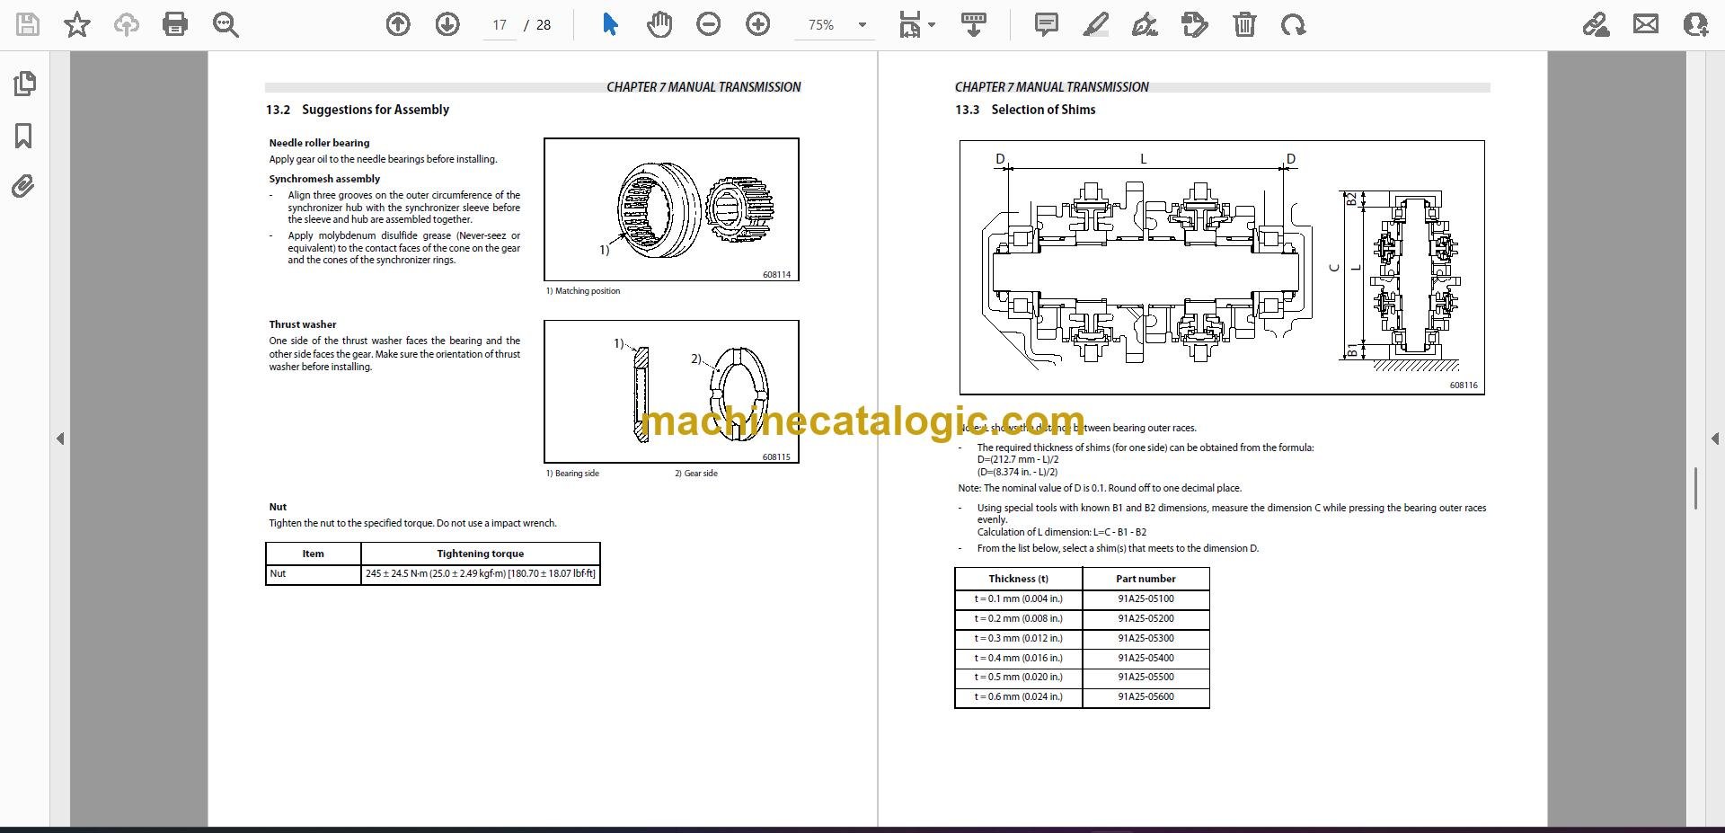This screenshot has height=833, width=1725.
Task: Click the '2) Gear side' caption
Action: pyautogui.click(x=696, y=474)
